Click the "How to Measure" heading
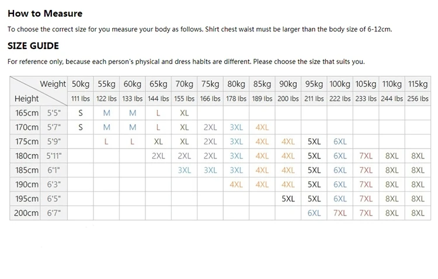 coord(45,13)
